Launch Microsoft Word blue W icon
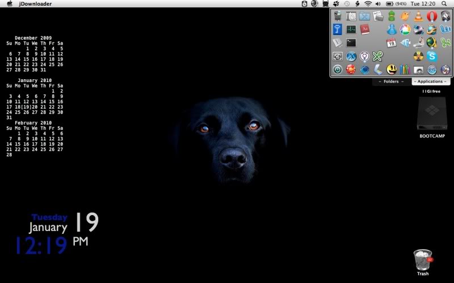 (445, 29)
